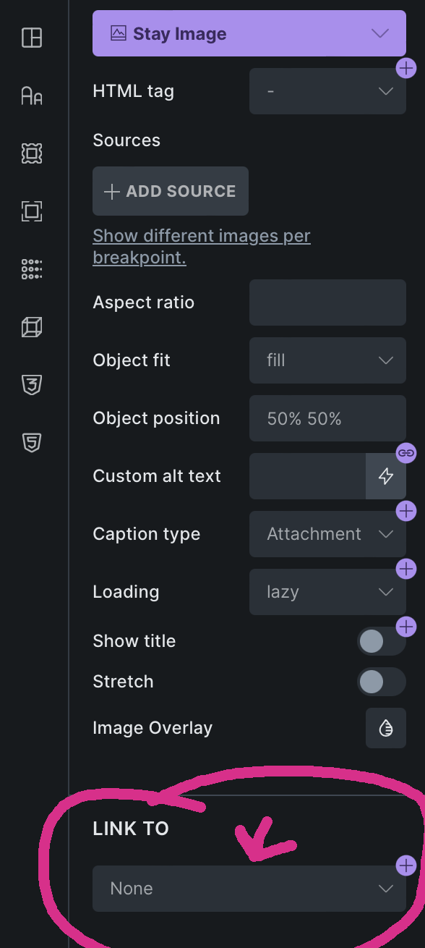Open the 3D cube sidebar icon
Screen dimensions: 425x948
(x=32, y=327)
